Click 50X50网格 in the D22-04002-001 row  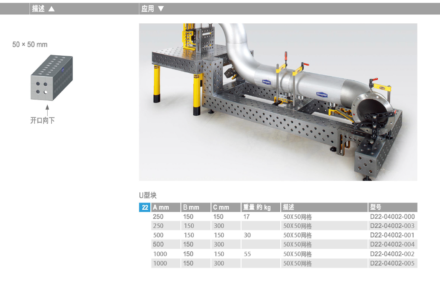[x=297, y=235]
